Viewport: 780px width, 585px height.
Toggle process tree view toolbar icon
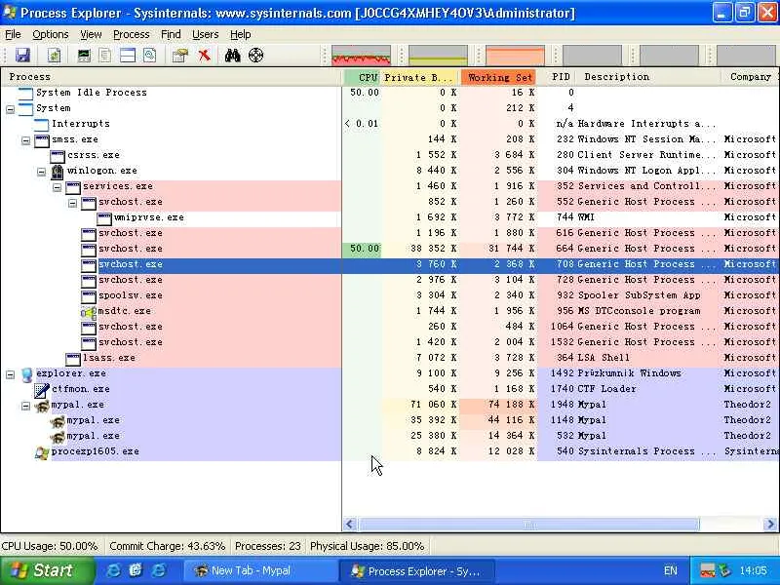pos(105,56)
